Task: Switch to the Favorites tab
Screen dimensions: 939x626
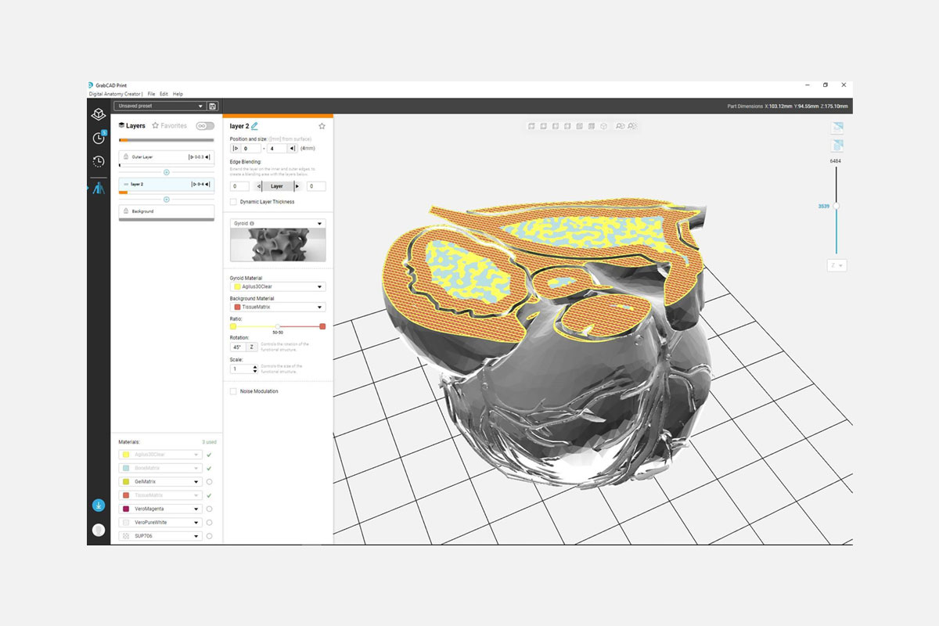Action: [x=170, y=126]
